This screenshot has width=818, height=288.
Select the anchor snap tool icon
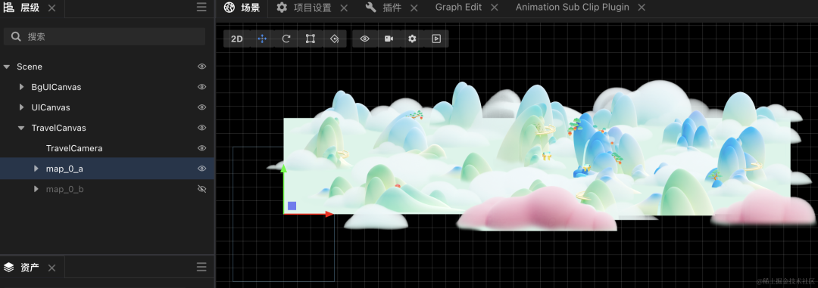point(335,39)
